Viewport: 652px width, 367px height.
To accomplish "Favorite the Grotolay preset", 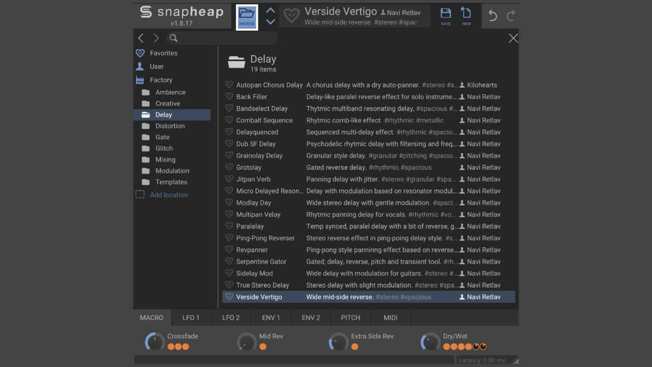I will point(230,167).
